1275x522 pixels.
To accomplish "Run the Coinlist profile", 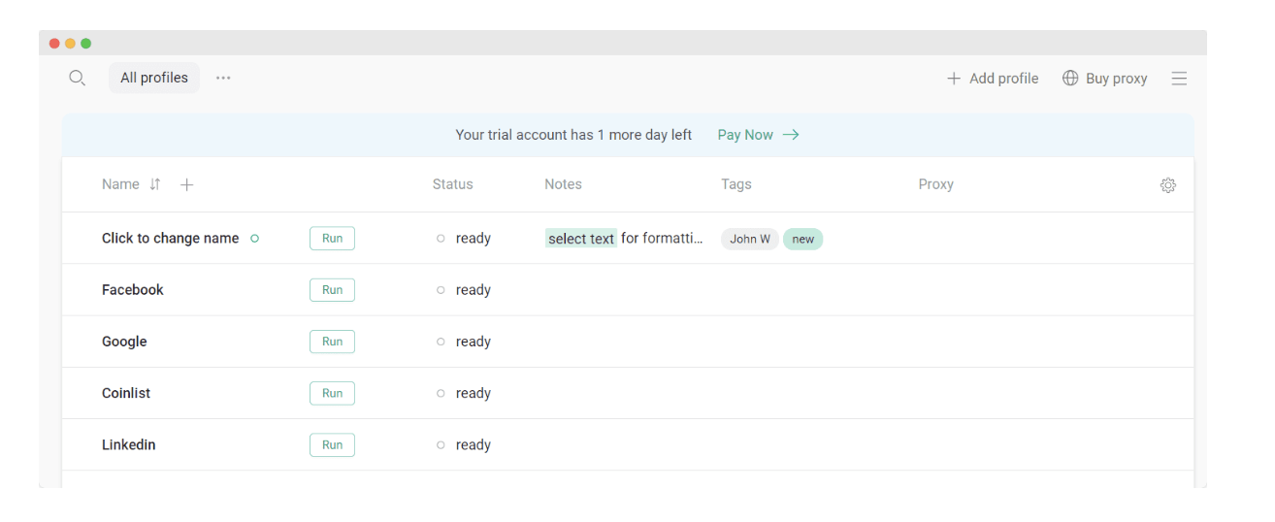I will (332, 393).
